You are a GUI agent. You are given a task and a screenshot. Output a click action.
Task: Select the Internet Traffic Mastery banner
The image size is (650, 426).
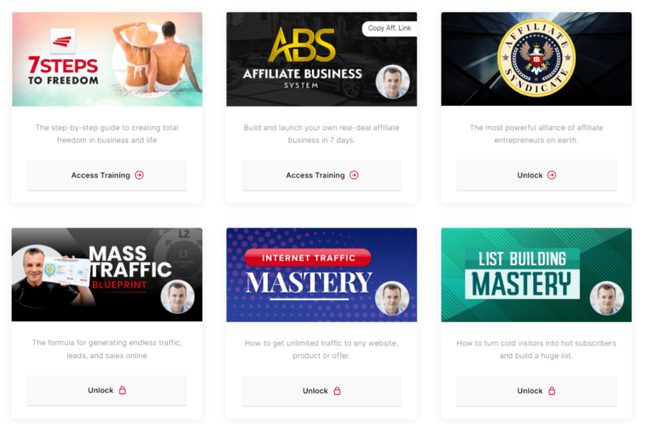(x=322, y=275)
